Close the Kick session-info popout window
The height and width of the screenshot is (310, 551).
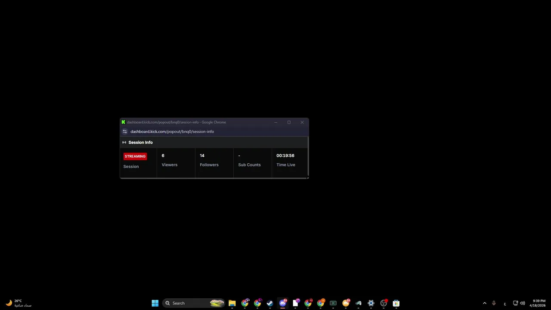[302, 122]
